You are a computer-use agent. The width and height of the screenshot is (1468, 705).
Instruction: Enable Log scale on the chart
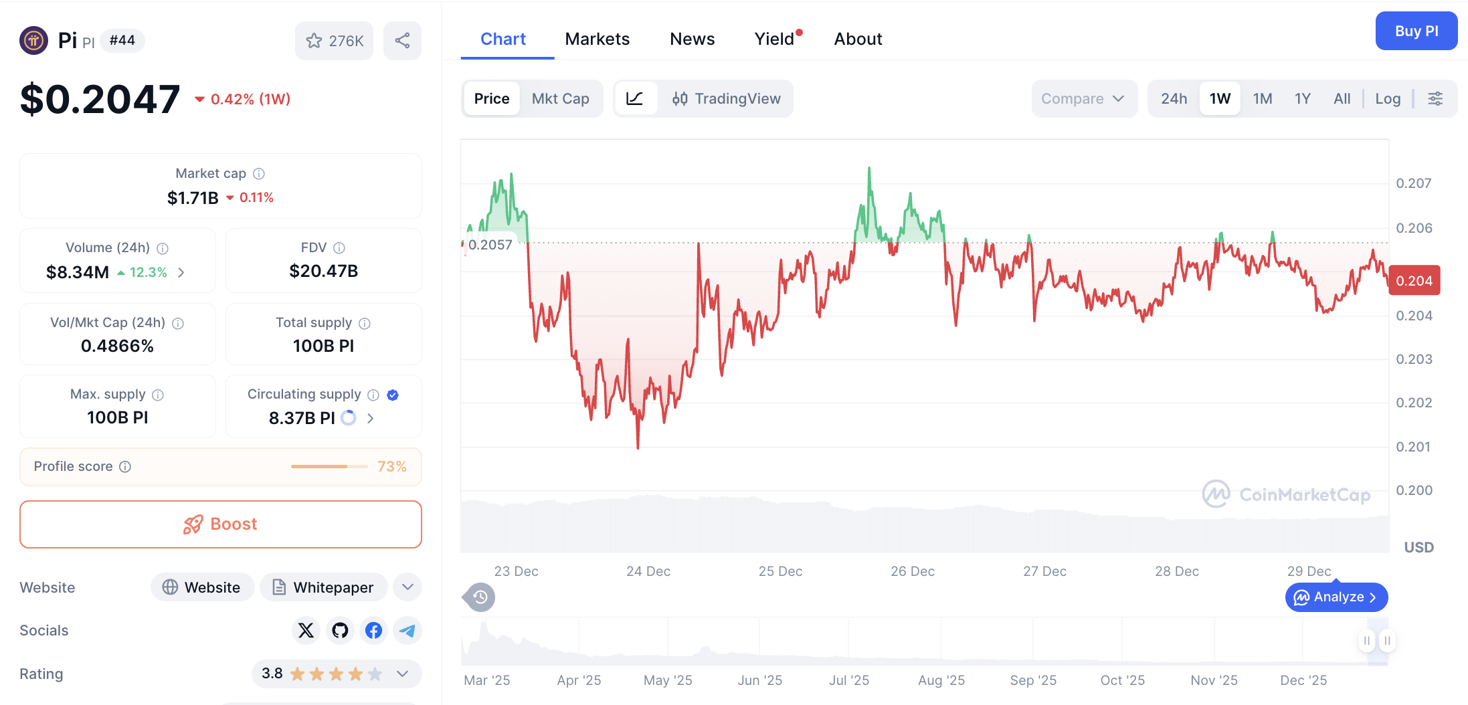click(1388, 98)
